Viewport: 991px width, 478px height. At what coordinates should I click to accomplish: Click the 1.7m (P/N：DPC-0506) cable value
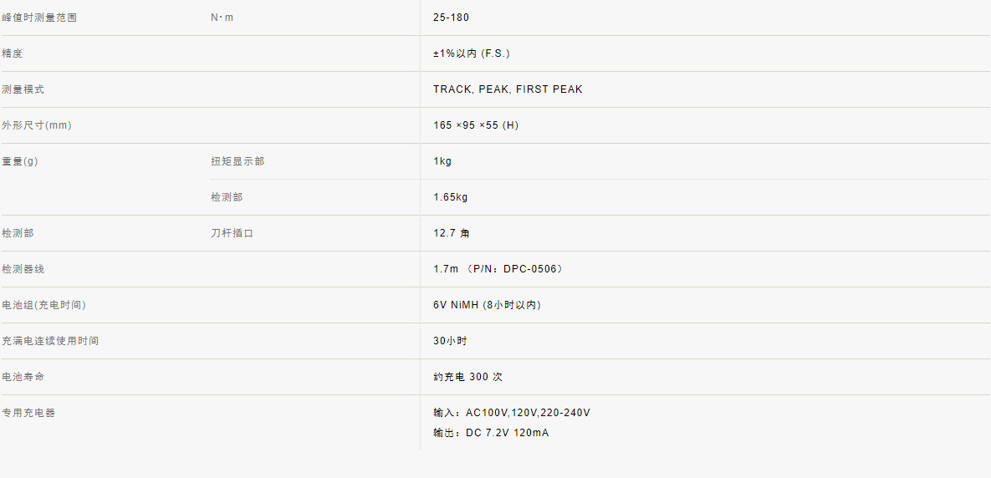point(498,269)
